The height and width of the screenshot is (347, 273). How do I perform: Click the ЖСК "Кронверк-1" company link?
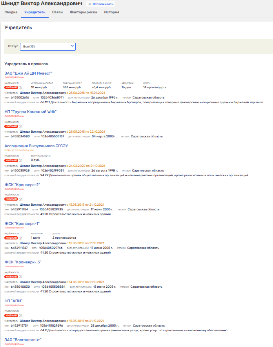coord(22,223)
